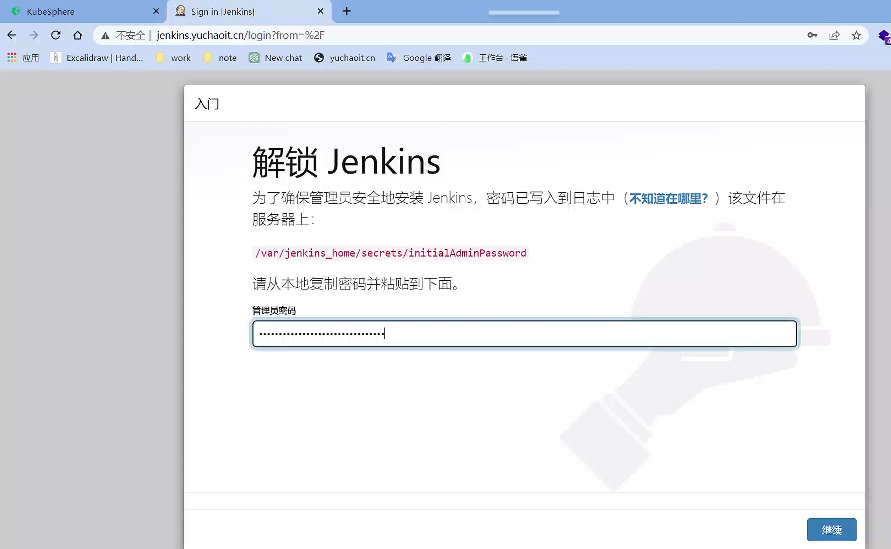891x549 pixels.
Task: Click the not-secure warning icon
Action: coord(105,36)
